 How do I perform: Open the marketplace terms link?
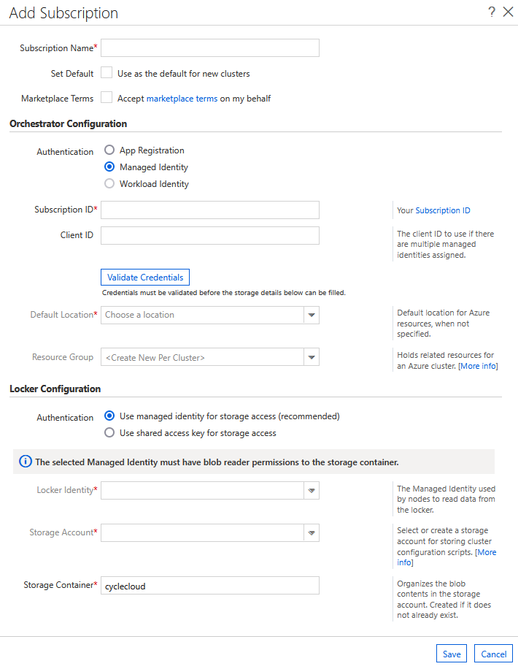[182, 99]
